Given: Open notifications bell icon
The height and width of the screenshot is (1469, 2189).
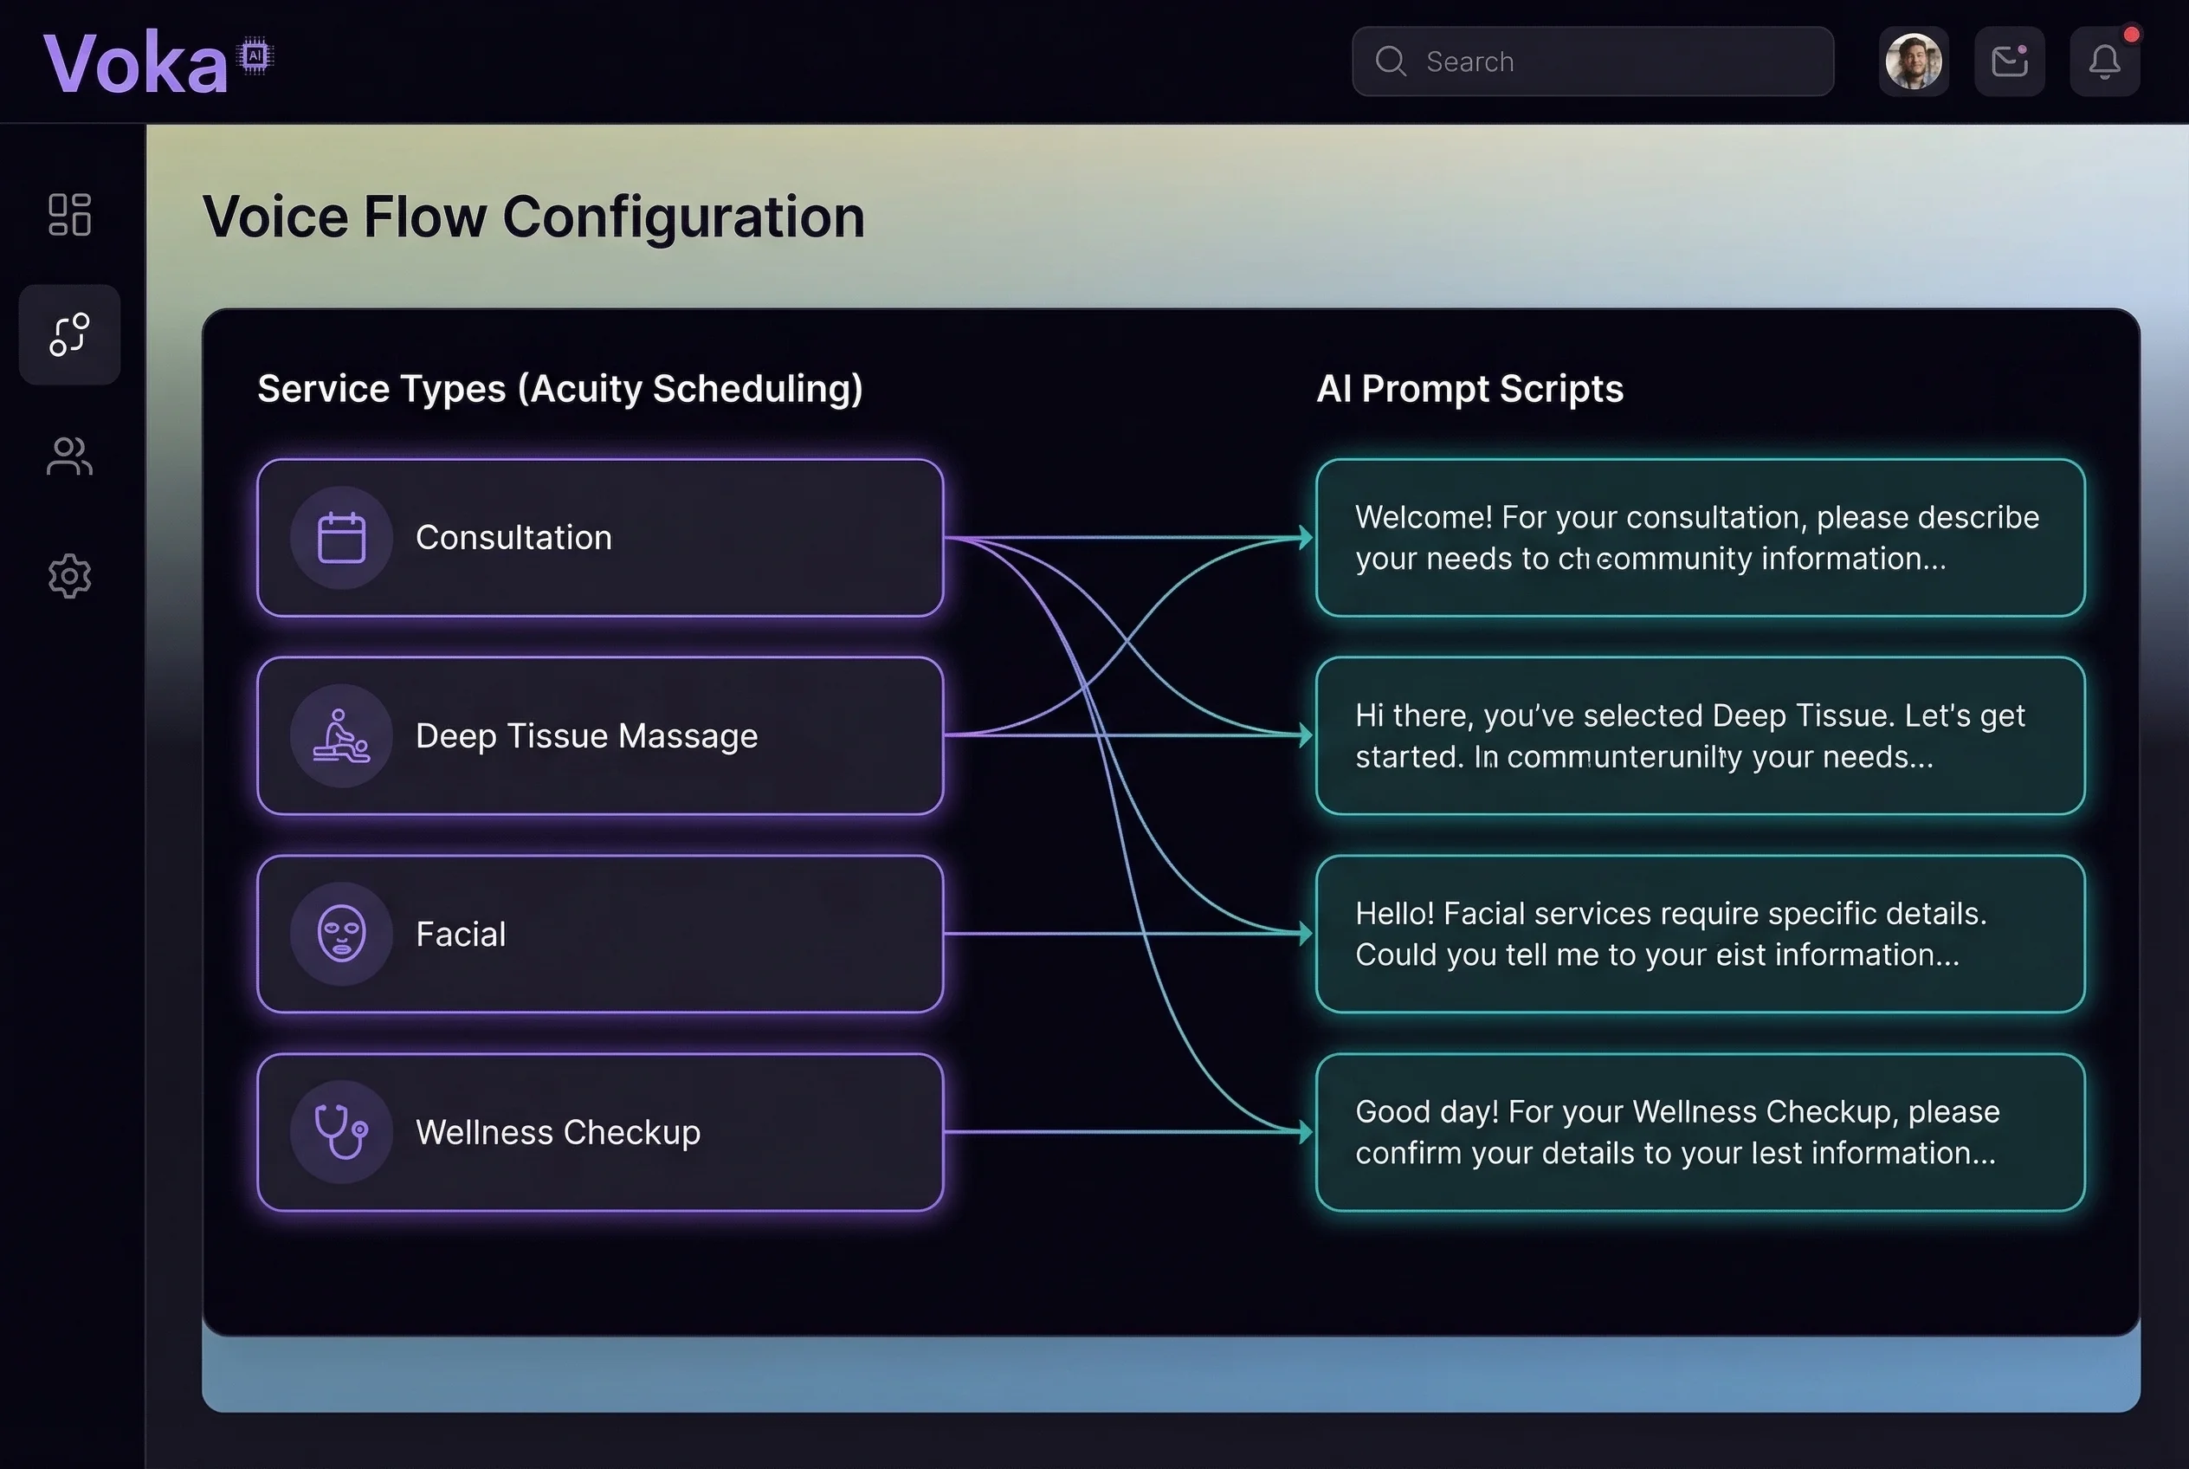Looking at the screenshot, I should click(x=2105, y=61).
